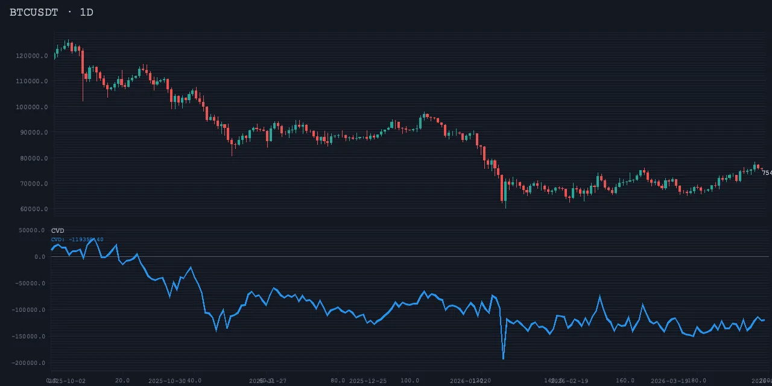Click the white CVD panel title

(57, 231)
